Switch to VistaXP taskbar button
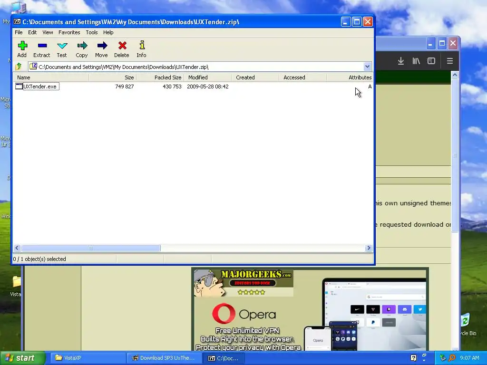 (88, 358)
